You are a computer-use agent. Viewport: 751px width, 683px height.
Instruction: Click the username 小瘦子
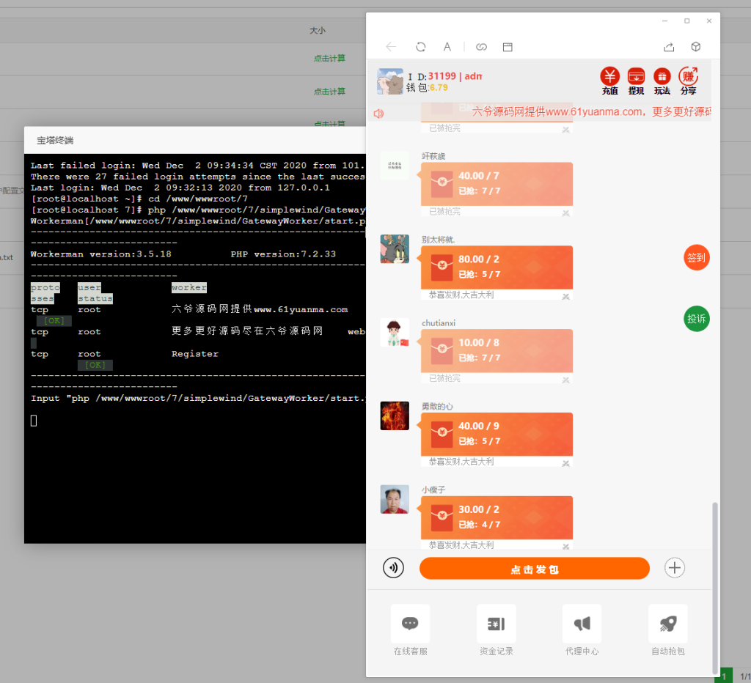pos(433,490)
